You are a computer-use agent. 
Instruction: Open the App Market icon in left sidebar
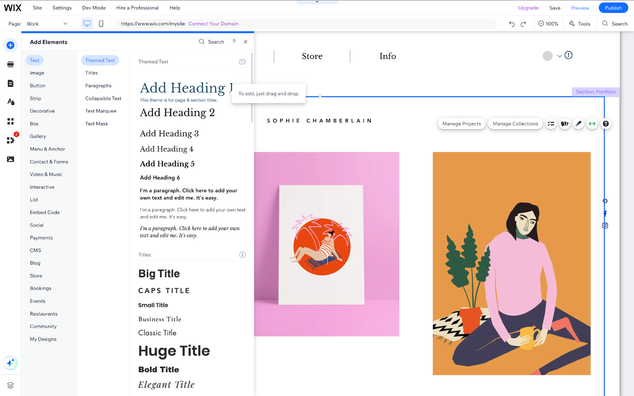[10, 140]
